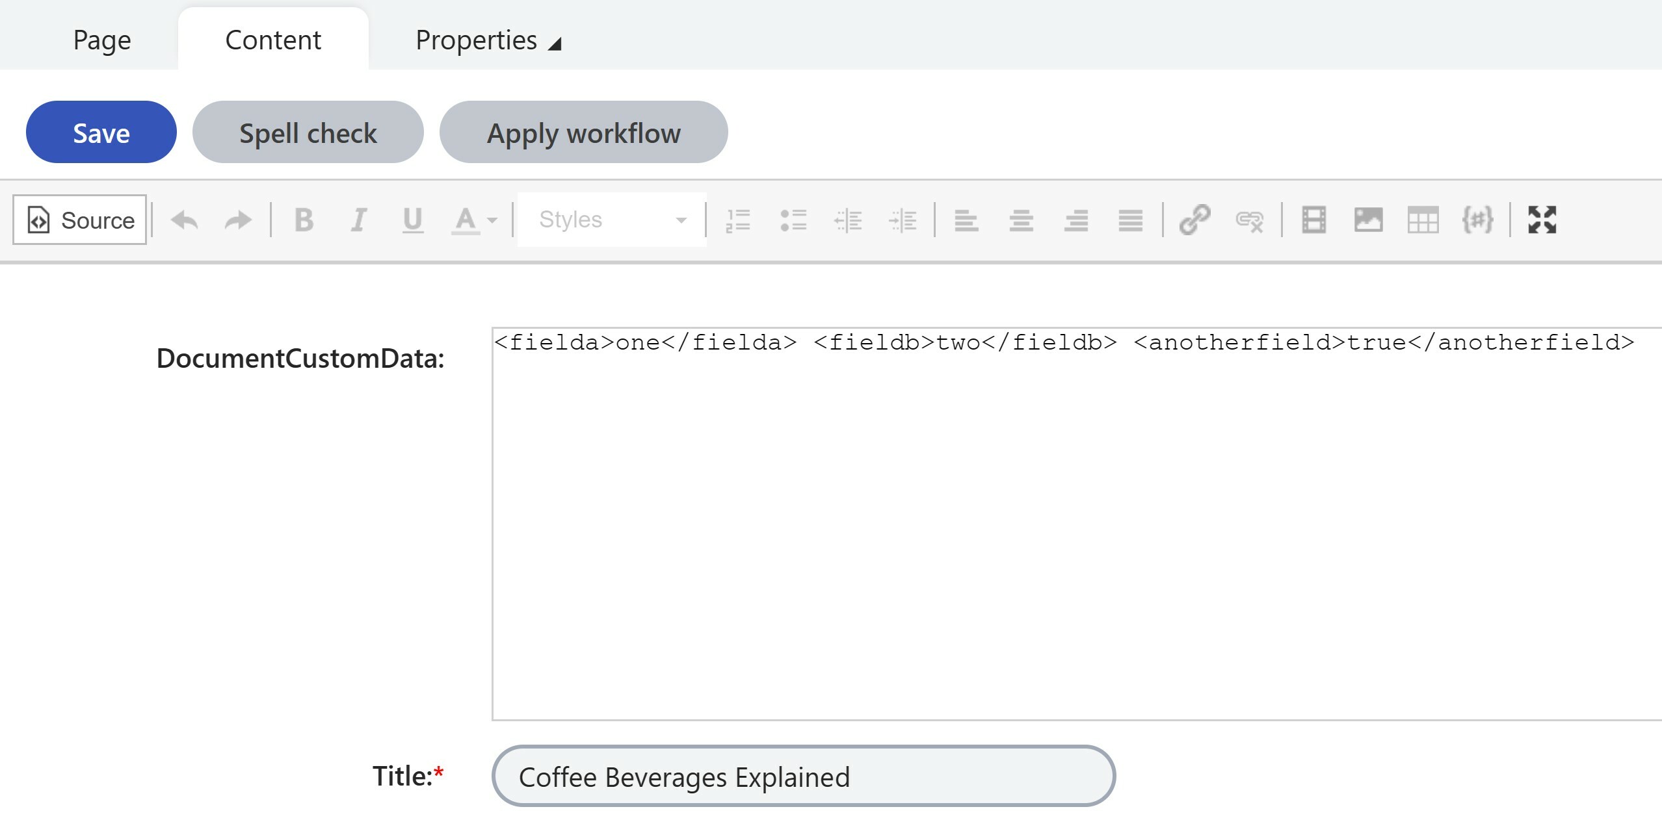Click inside the DocumentCustomData text area
The width and height of the screenshot is (1662, 820).
pos(1077,524)
